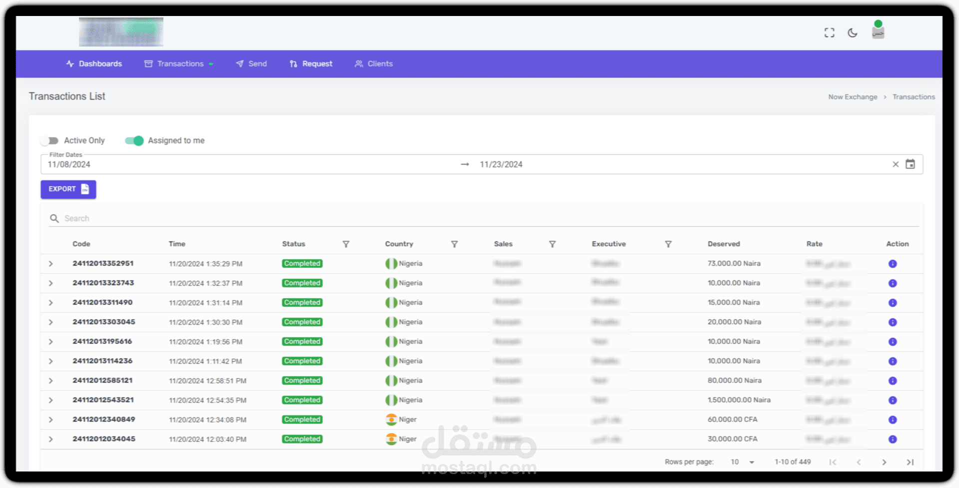This screenshot has height=488, width=959.
Task: Click the search magnifier icon
Action: pyautogui.click(x=54, y=218)
